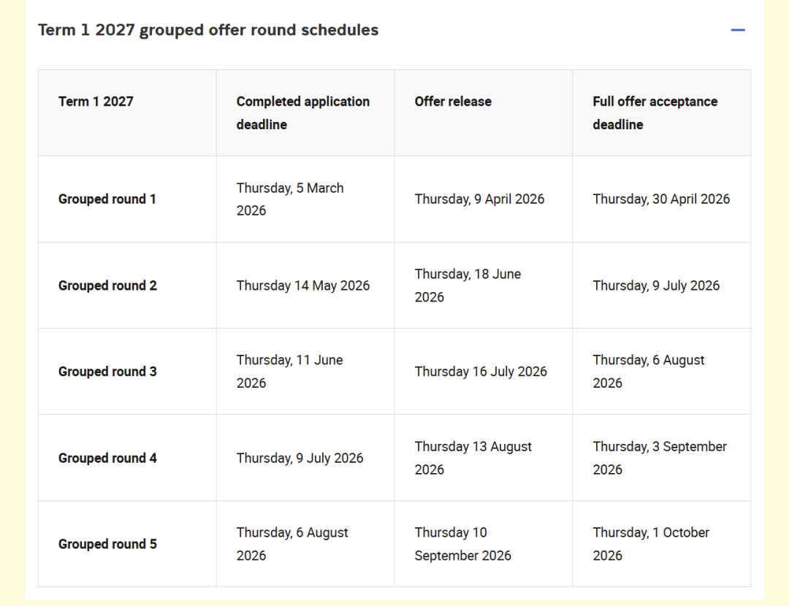Collapse section using the minus icon
Viewport: 789px width, 606px height.
(738, 31)
